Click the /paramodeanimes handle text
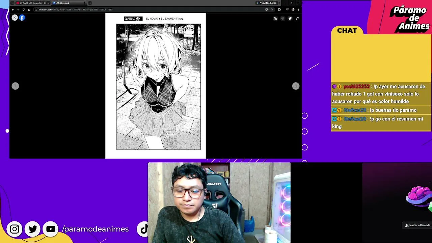The height and width of the screenshot is (243, 432). [x=96, y=229]
